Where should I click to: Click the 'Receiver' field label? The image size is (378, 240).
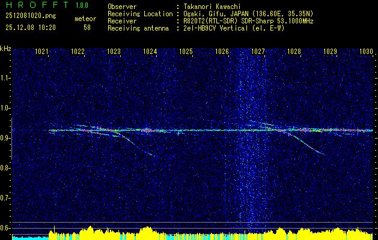pos(122,21)
